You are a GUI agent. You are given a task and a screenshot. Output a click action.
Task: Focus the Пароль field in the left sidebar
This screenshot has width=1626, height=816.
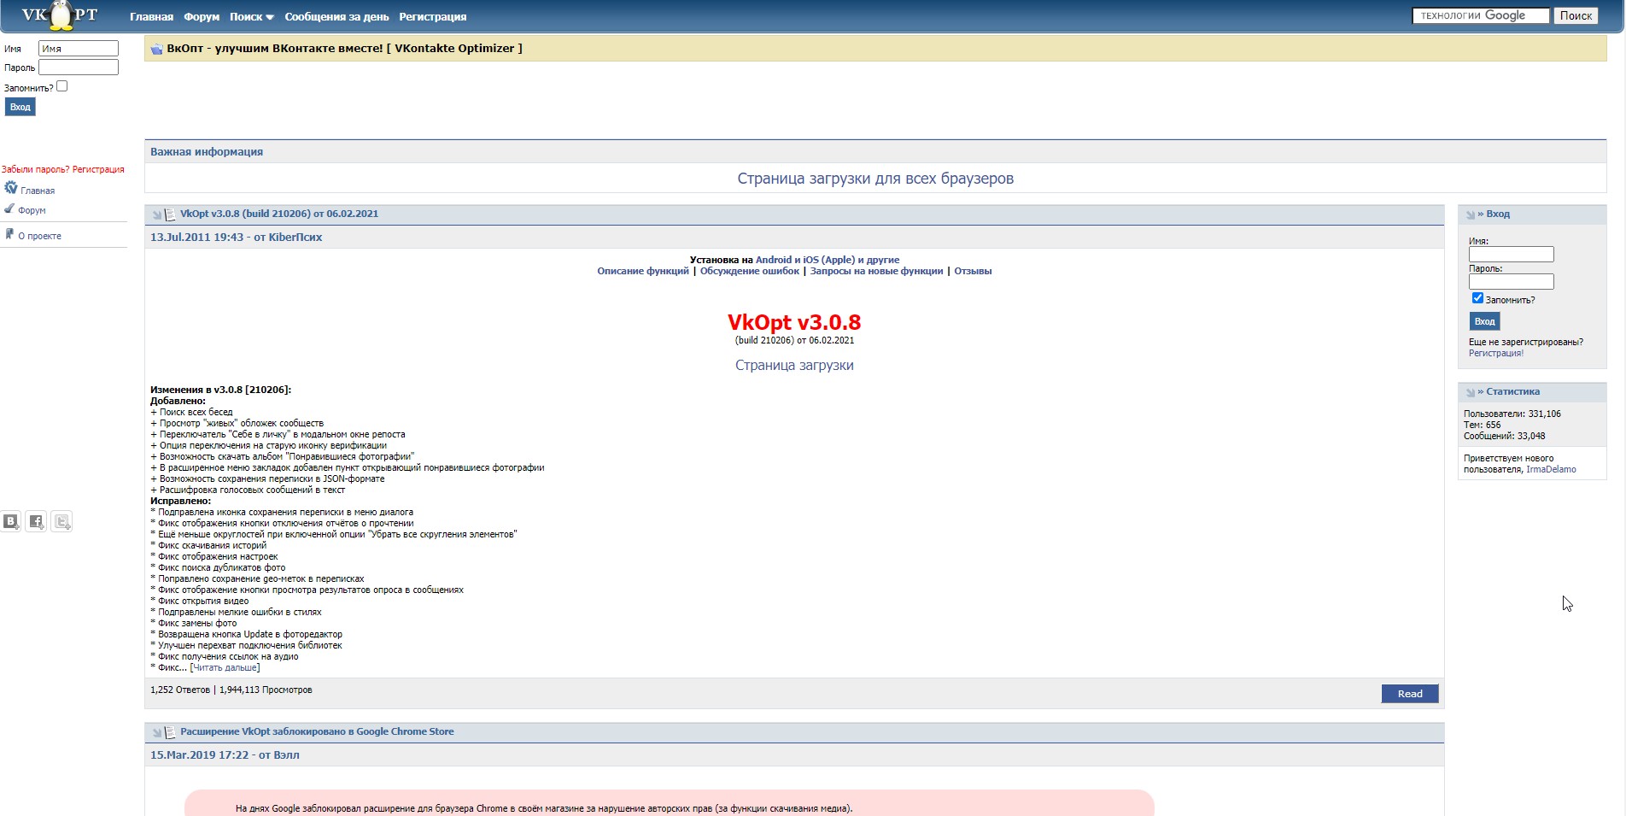point(79,67)
